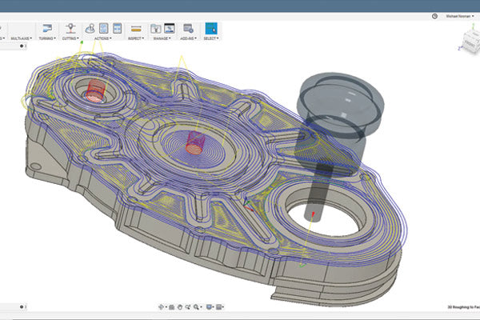Open the Manage dropdown menu
Screen dimensions: 480x320
click(161, 38)
